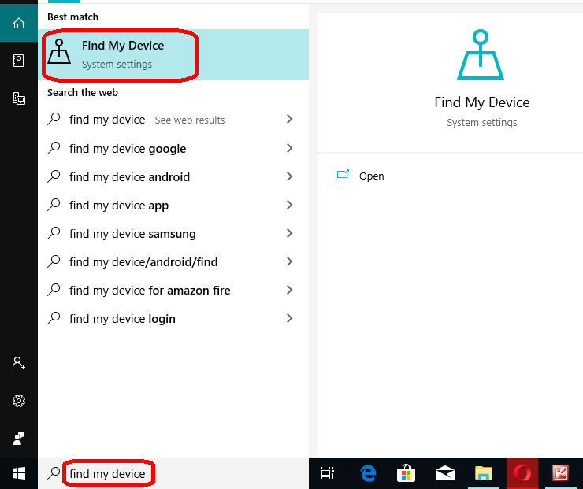Expand chevron for 'find my device for amazon fire'

290,290
